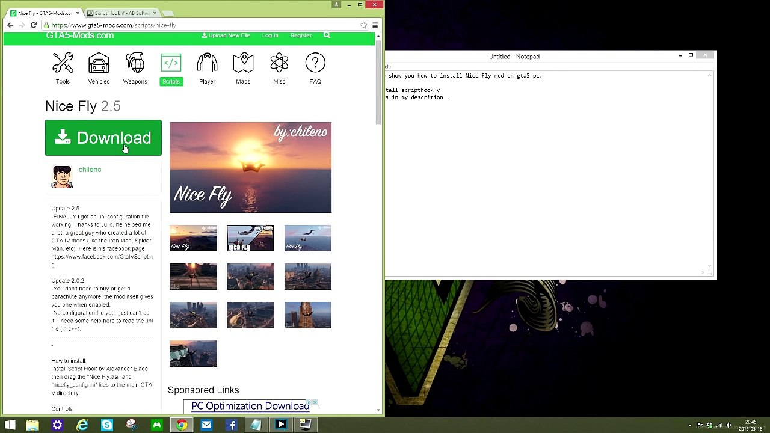Open the Chrome hamburger menu
This screenshot has width=770, height=433.
pyautogui.click(x=375, y=25)
